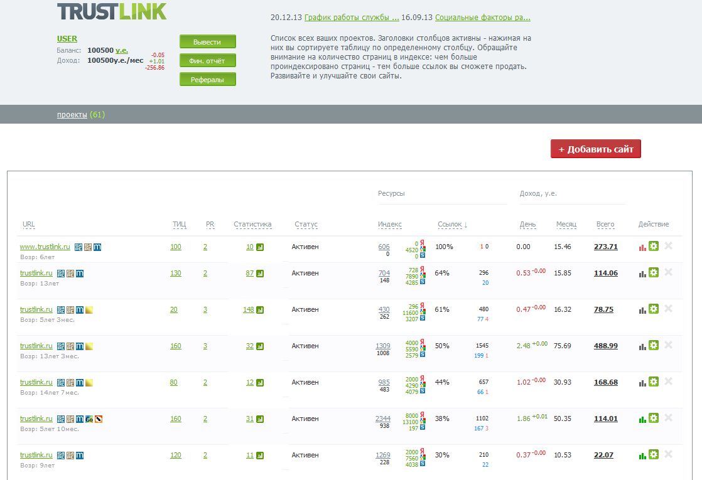The height and width of the screenshot is (480, 702).
Task: Open total income 273.71
Action: point(606,247)
